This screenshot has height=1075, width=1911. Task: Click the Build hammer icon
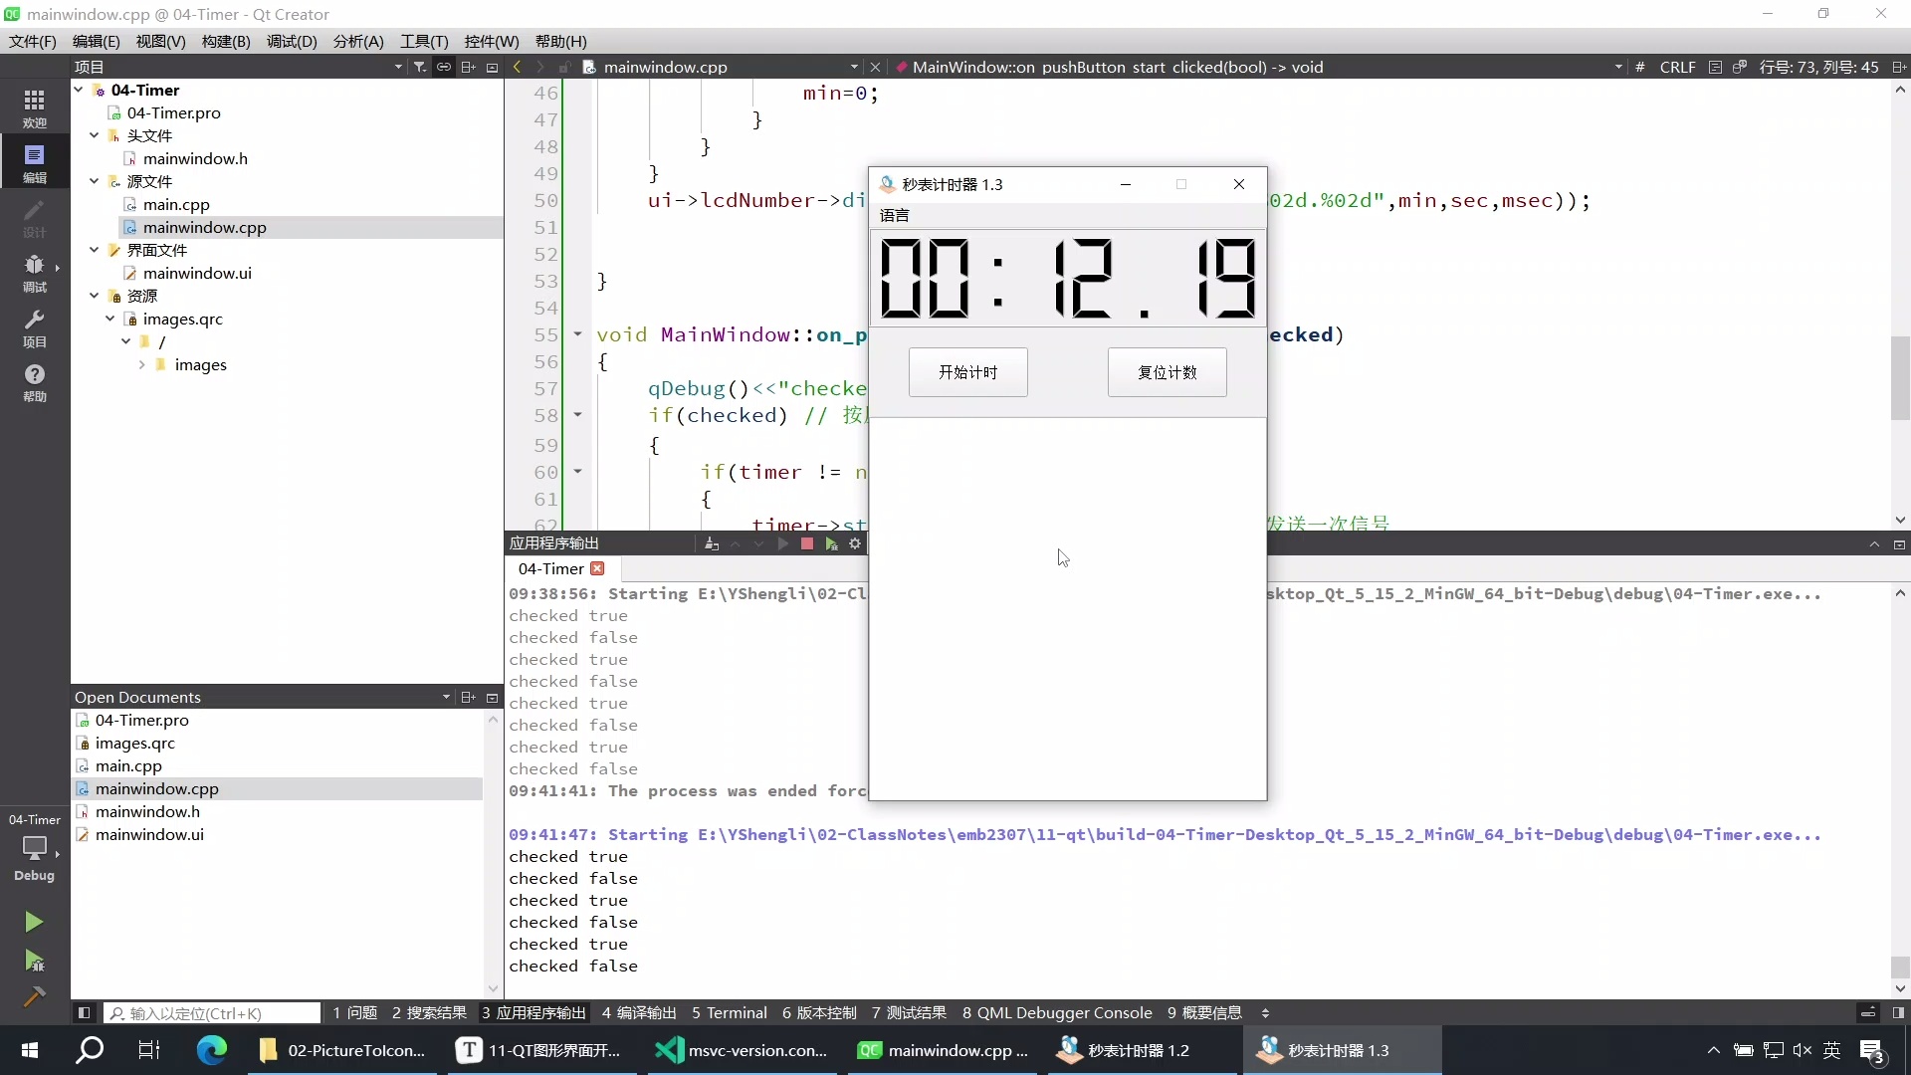(x=34, y=996)
